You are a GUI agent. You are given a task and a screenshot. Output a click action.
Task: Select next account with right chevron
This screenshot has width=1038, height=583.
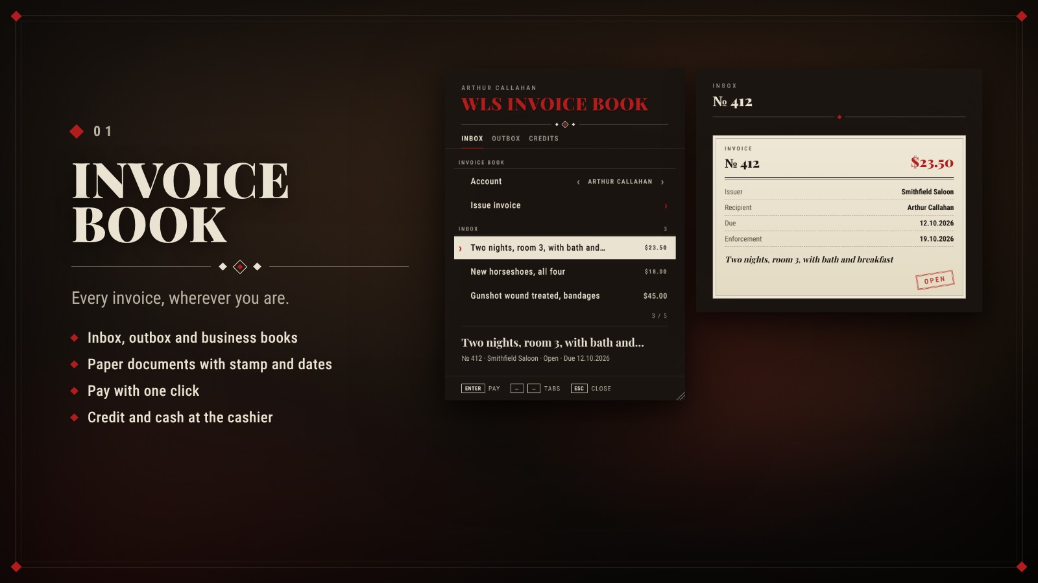pos(662,182)
